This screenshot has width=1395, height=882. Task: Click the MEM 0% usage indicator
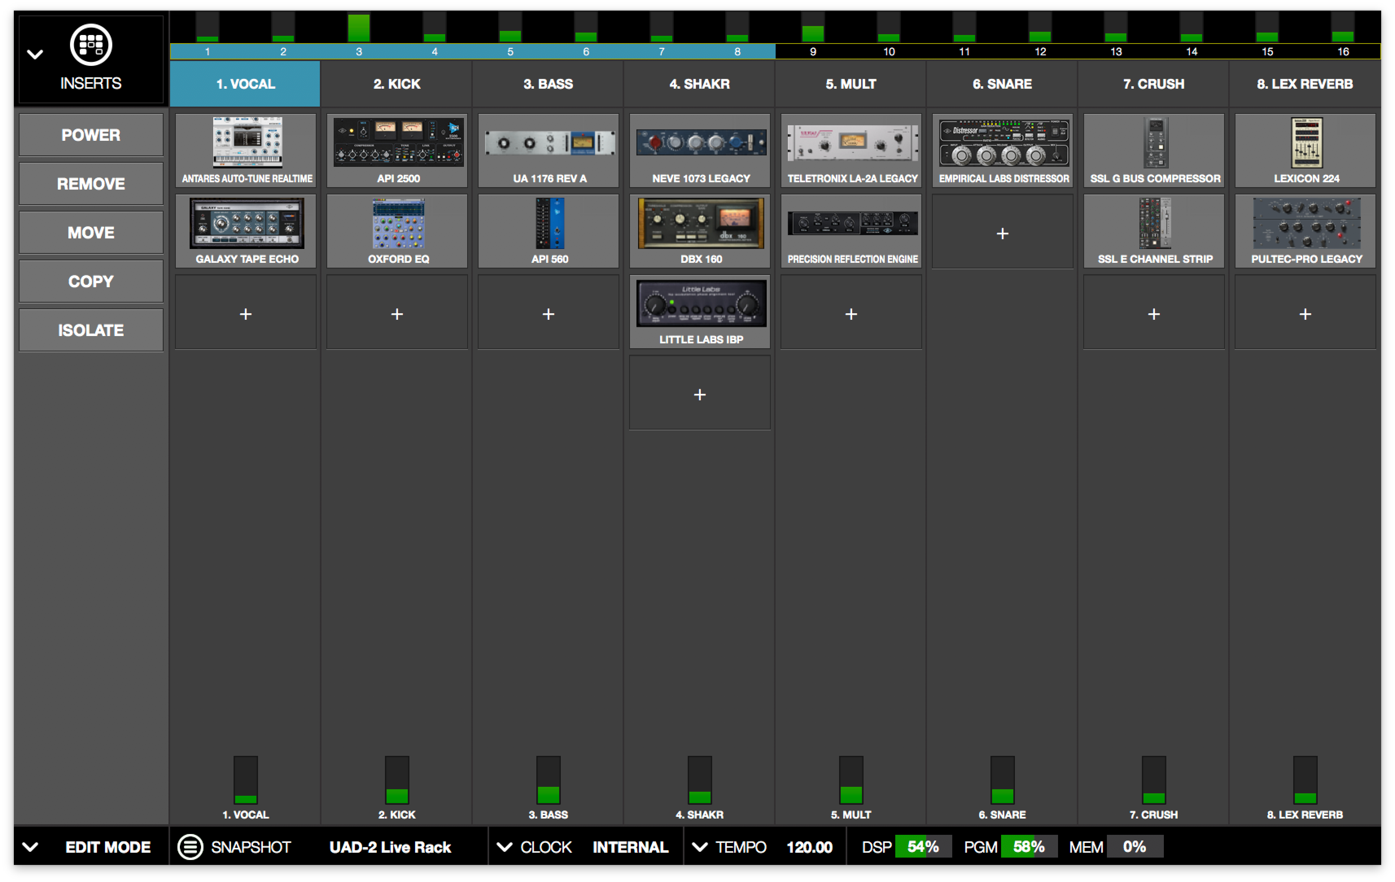(x=1134, y=847)
